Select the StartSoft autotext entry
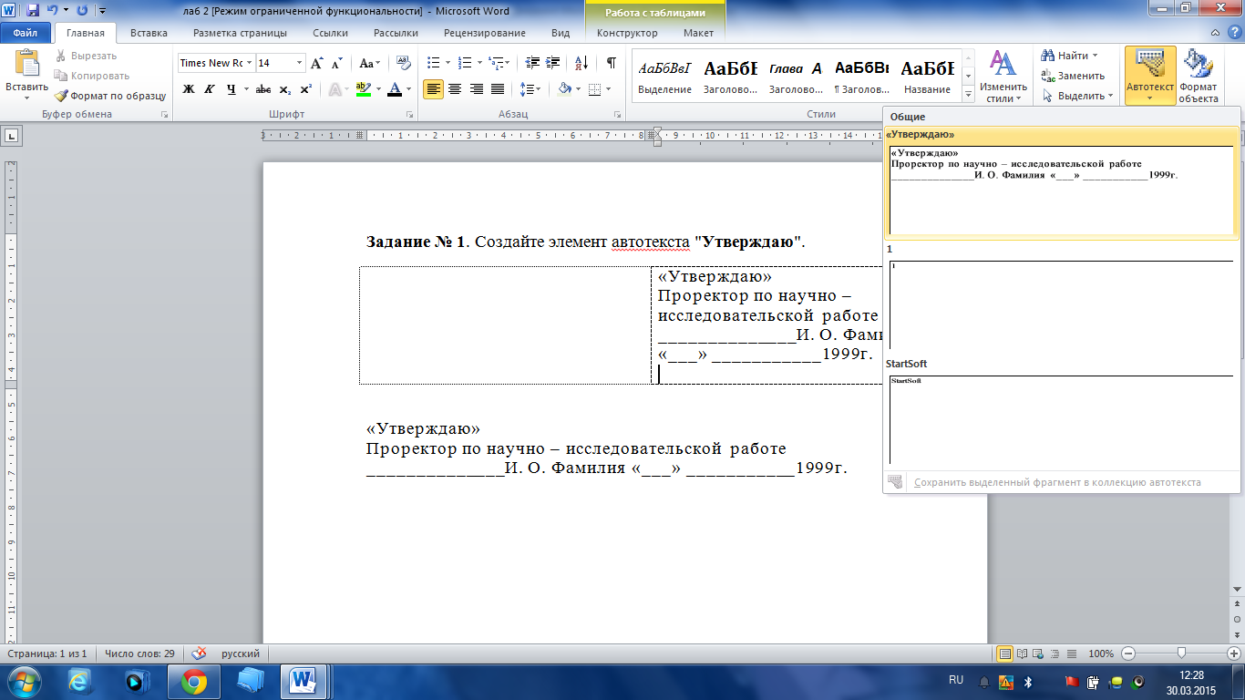1245x700 pixels. (1062, 411)
